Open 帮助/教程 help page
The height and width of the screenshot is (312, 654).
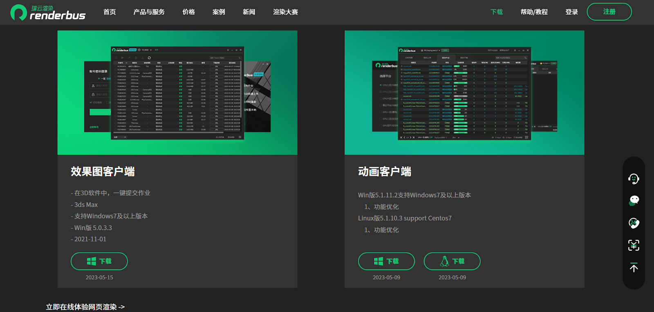pos(534,12)
